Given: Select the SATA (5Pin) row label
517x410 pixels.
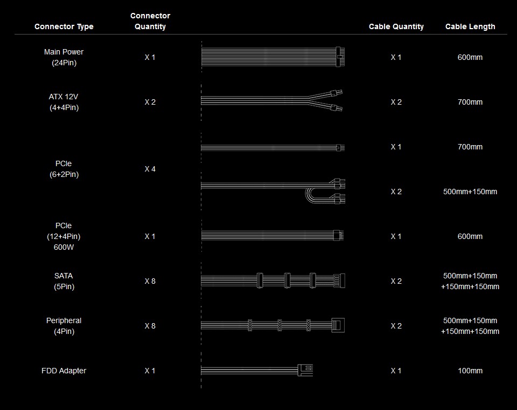Looking at the screenshot, I should [x=64, y=281].
